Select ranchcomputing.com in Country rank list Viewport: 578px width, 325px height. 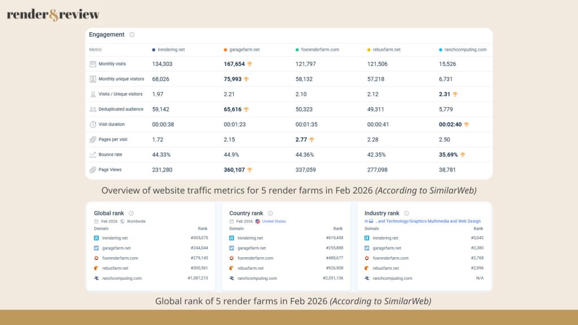(257, 278)
